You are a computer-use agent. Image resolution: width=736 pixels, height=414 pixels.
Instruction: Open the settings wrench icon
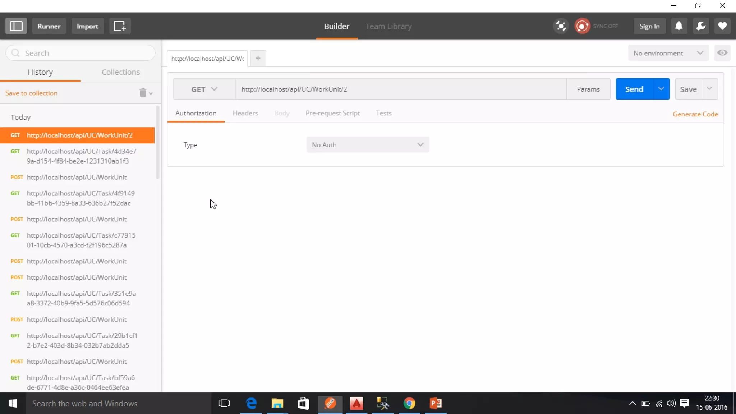pyautogui.click(x=700, y=26)
